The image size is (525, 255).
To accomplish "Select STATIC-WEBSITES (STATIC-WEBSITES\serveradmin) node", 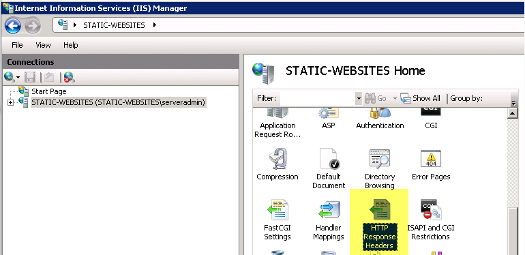I will (x=118, y=102).
